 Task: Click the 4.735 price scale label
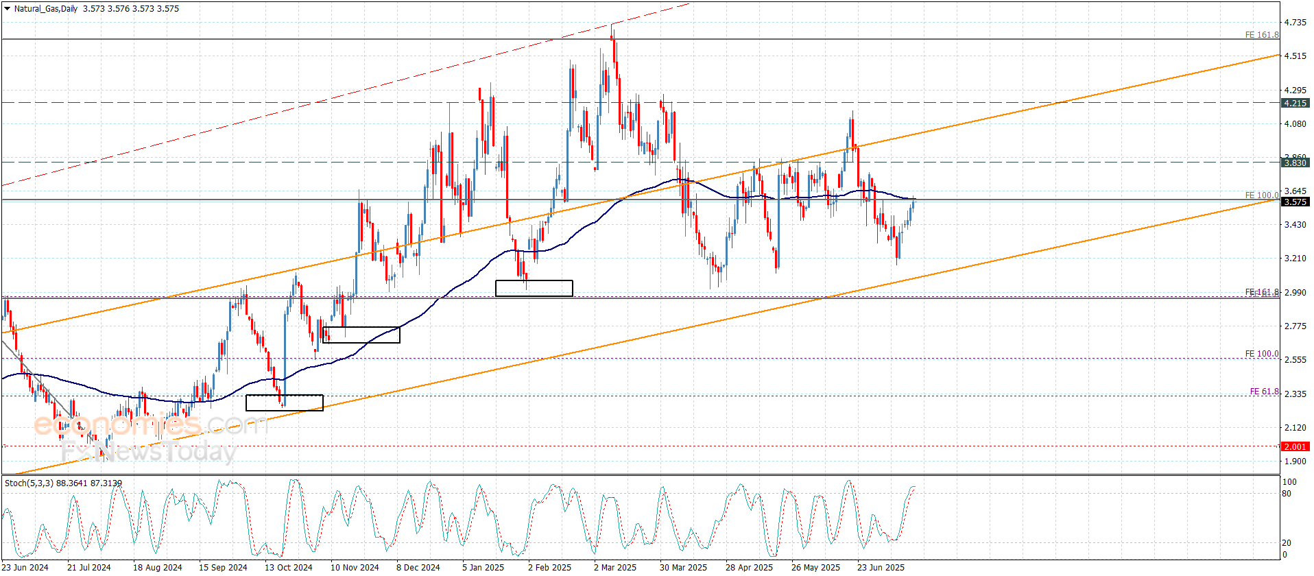(x=1295, y=23)
